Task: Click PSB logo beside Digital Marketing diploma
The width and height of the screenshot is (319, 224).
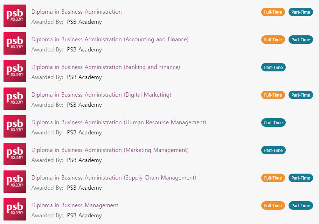Action: pyautogui.click(x=15, y=99)
